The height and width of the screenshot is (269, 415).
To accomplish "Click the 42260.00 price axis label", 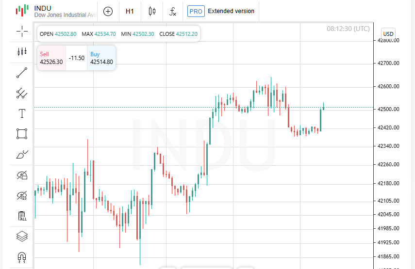I will (x=388, y=164).
